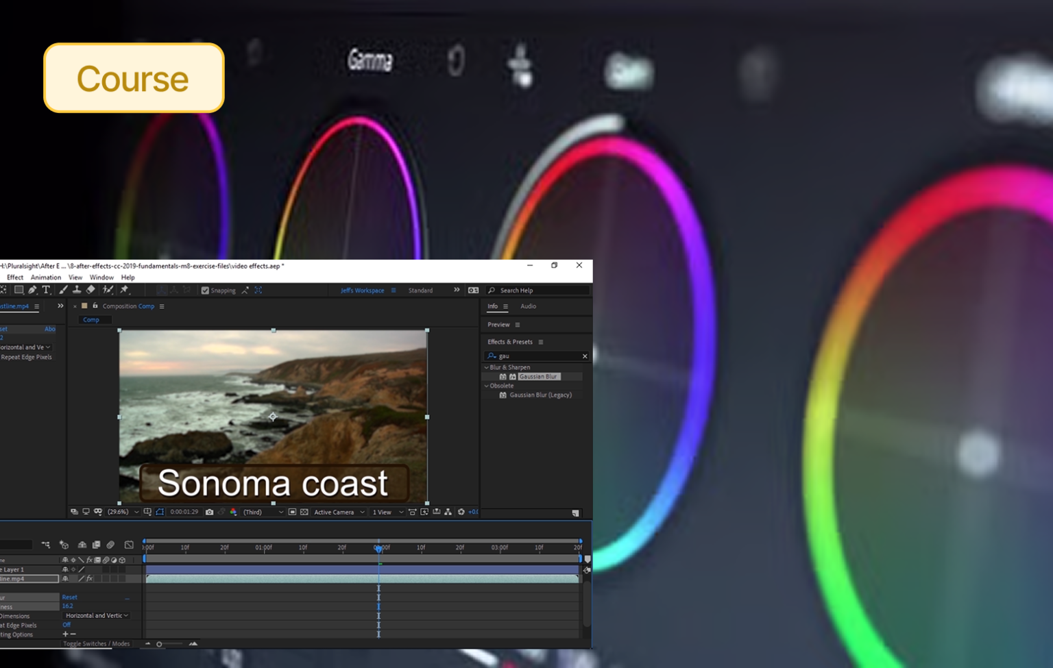This screenshot has height=668, width=1053.
Task: Click Toggle Switches / Modes button
Action: 96,644
